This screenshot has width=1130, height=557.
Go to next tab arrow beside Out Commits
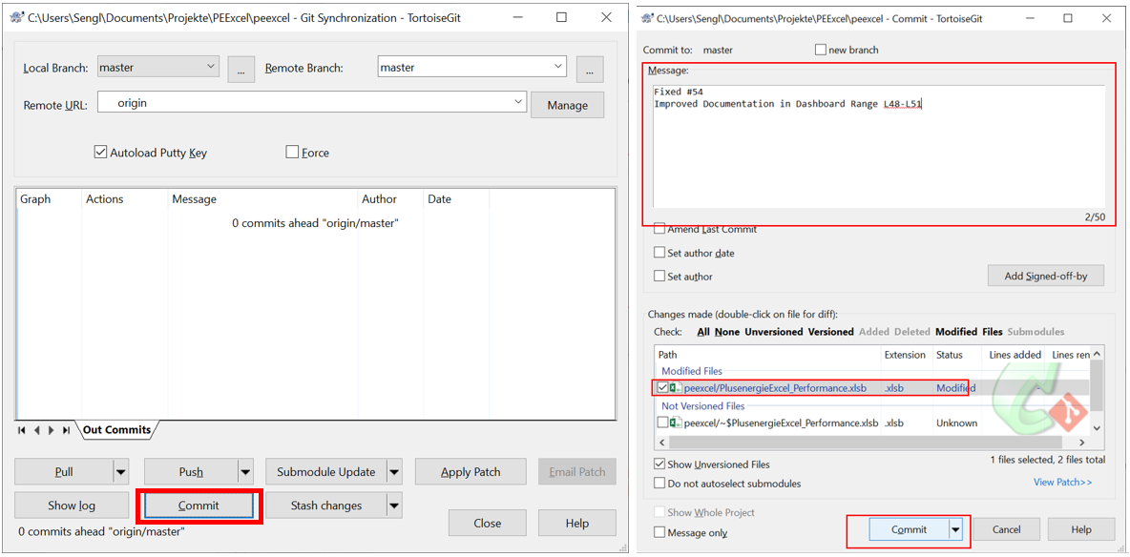(52, 430)
